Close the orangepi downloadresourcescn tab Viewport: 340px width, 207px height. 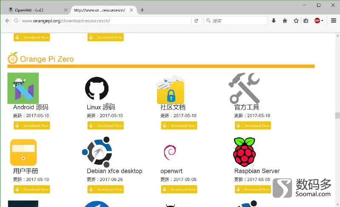point(131,10)
